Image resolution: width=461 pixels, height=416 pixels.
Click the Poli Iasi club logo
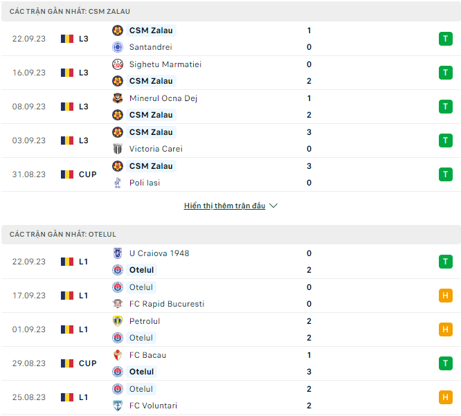(118, 183)
